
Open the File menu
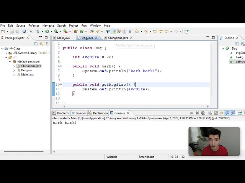pyautogui.click(x=3, y=26)
